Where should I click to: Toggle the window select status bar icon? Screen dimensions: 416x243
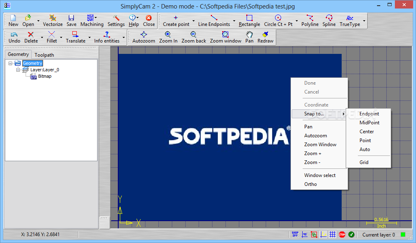314,234
